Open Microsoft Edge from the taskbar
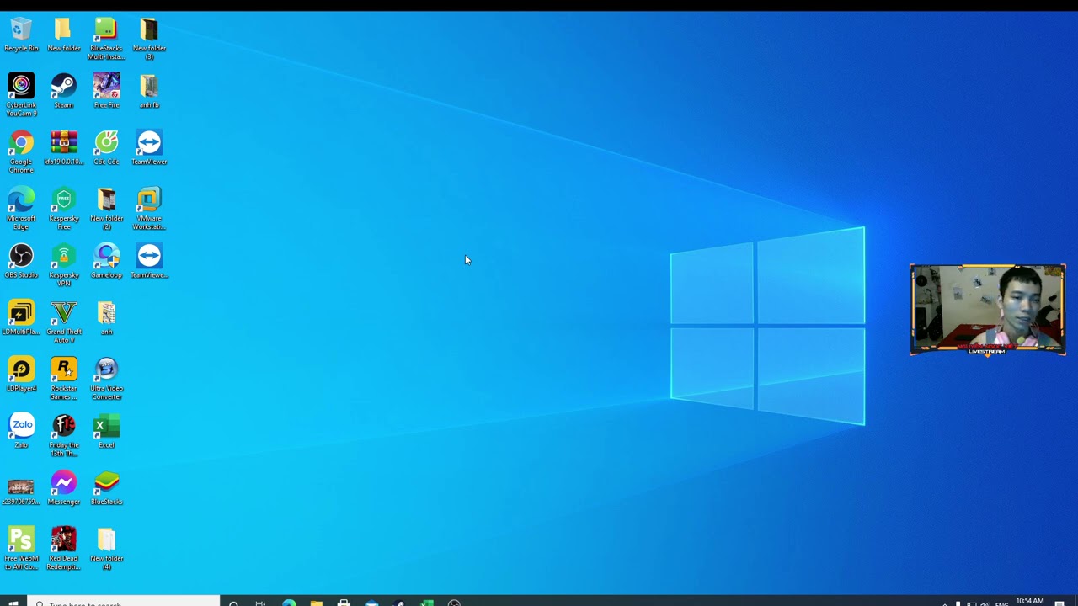 (x=289, y=603)
